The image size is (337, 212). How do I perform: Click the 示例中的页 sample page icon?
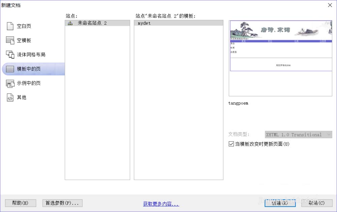(10, 83)
